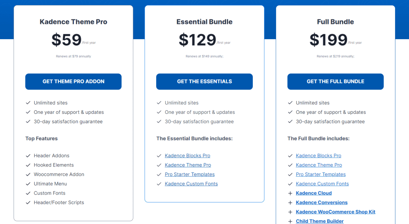The height and width of the screenshot is (224, 409).
Task: Open the Child Theme Builder link
Action: pyautogui.click(x=320, y=221)
